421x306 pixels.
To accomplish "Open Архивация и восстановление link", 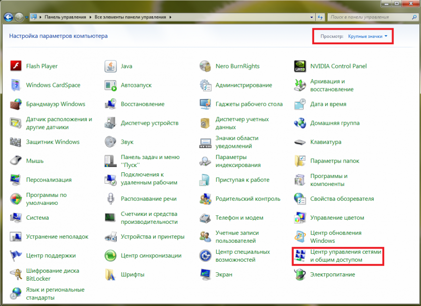I will [x=332, y=85].
